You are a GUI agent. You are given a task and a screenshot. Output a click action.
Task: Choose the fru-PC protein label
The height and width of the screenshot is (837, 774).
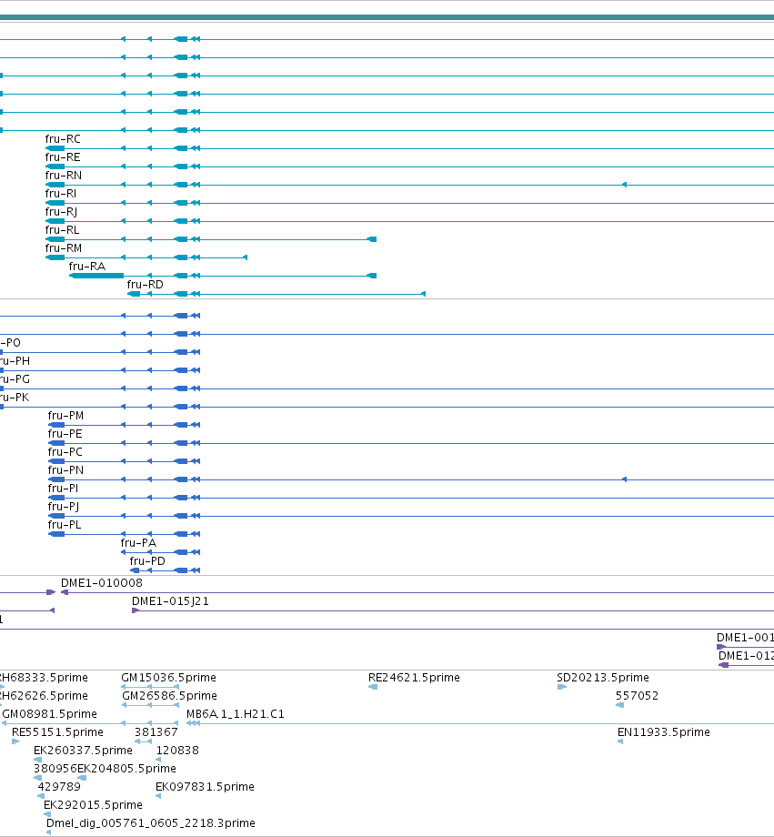coord(65,451)
